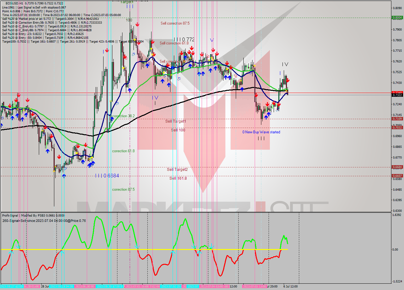The image size is (404, 290).
Task: Click the 0.6684 price level tag
Action: coord(397,167)
